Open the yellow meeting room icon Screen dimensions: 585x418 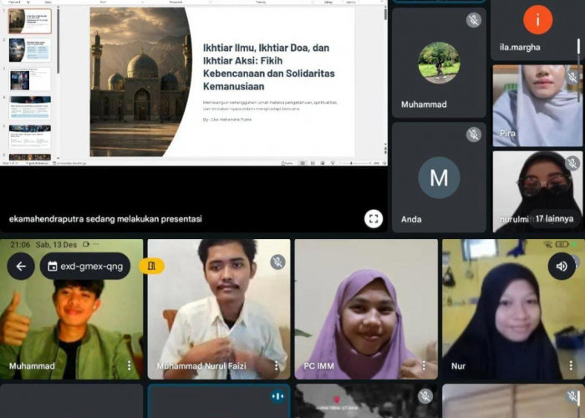point(152,266)
